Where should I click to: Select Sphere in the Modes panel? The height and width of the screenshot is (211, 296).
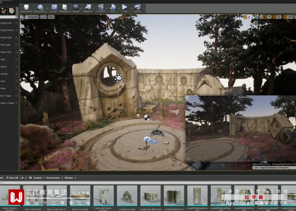tap(9, 67)
